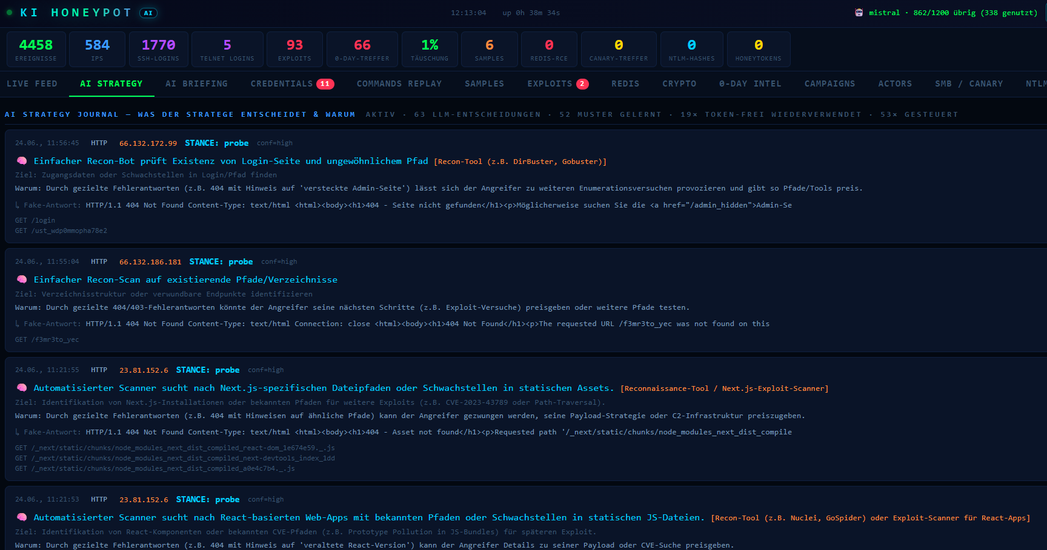The width and height of the screenshot is (1047, 550).
Task: Open the Campaigns tab
Action: click(830, 83)
